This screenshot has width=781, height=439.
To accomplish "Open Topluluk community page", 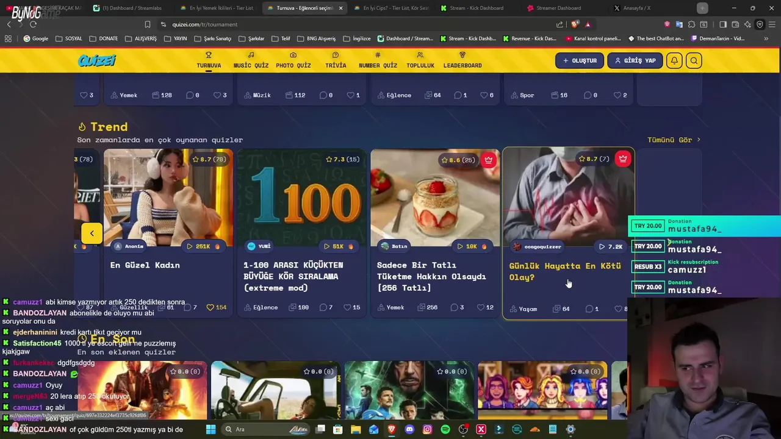I will [420, 60].
